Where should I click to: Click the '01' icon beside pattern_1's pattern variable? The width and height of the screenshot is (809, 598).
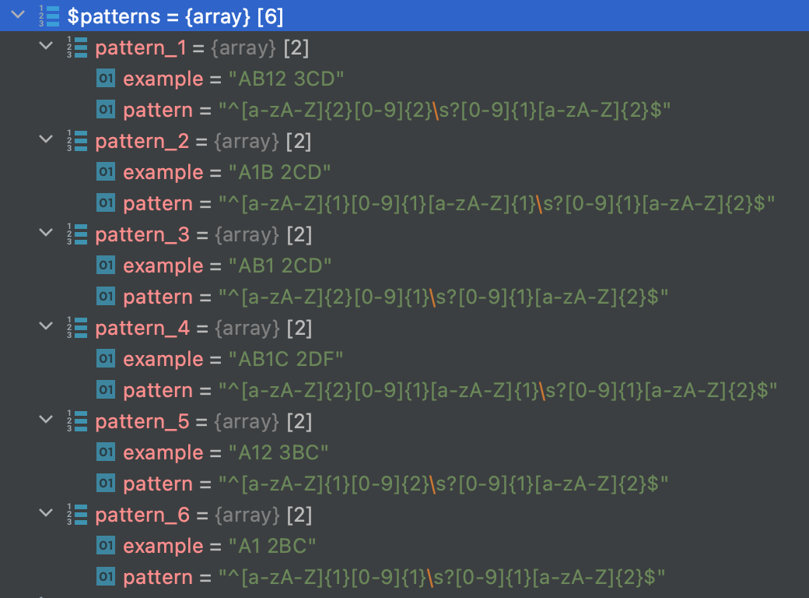point(105,109)
